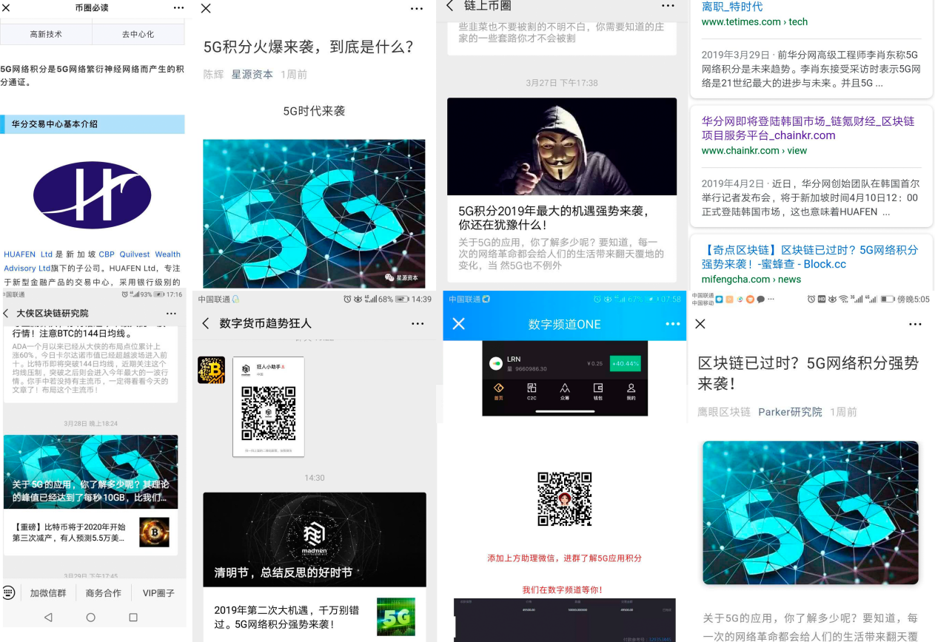
Task: Select the 高新技术 tab
Action: click(46, 34)
